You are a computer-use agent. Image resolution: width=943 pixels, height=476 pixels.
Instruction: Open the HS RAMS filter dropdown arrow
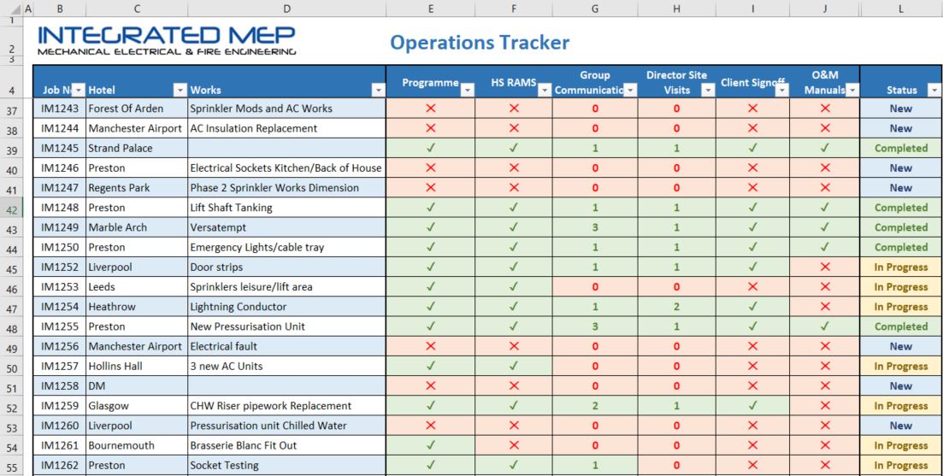(545, 90)
